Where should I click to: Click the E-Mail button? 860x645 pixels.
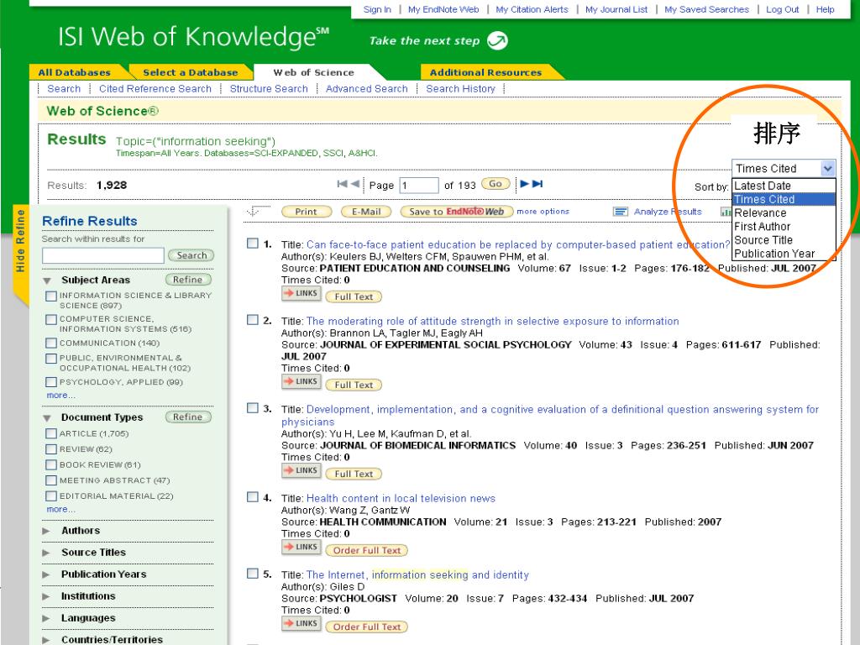[366, 212]
